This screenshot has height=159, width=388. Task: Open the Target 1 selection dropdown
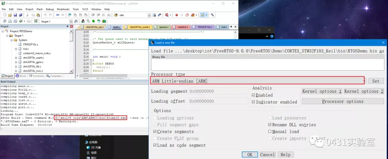click(71, 21)
